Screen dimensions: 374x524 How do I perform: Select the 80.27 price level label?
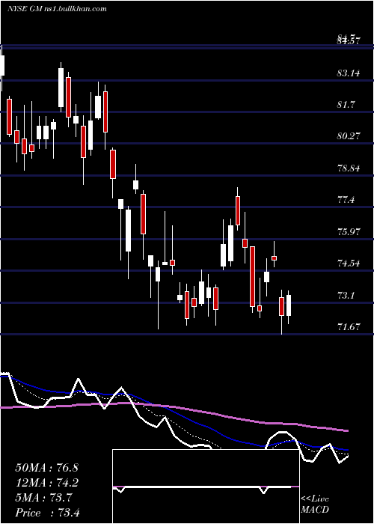pos(349,136)
